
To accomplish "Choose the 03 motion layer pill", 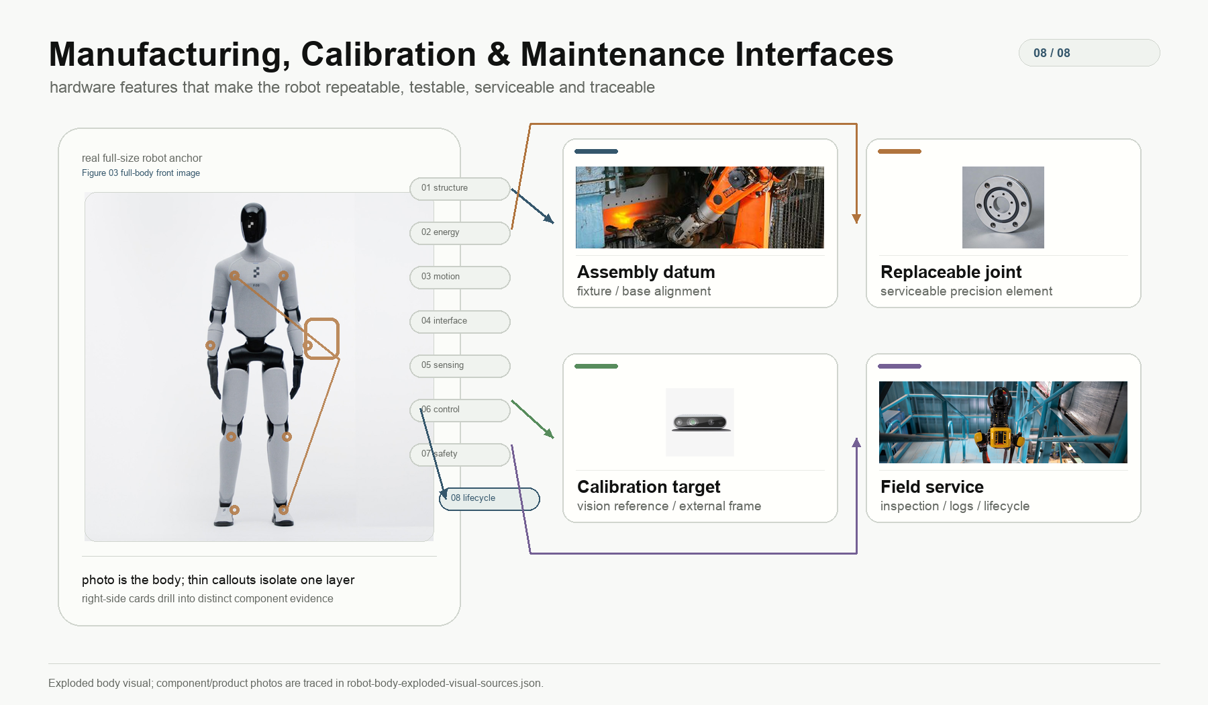I will point(460,277).
